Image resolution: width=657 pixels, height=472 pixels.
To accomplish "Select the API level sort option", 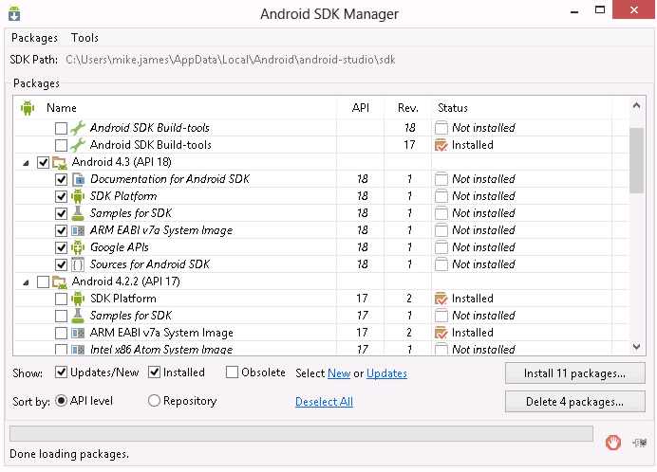I will click(61, 401).
